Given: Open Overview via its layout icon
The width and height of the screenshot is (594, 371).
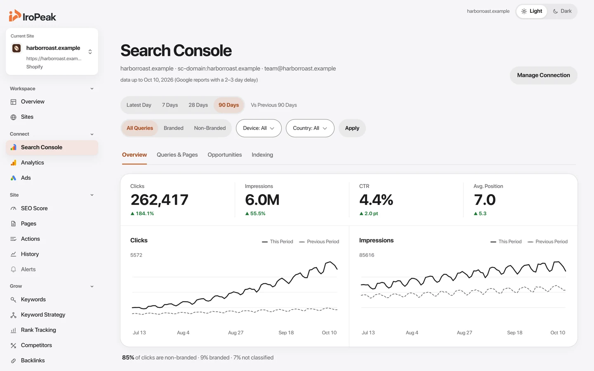Looking at the screenshot, I should pos(13,102).
